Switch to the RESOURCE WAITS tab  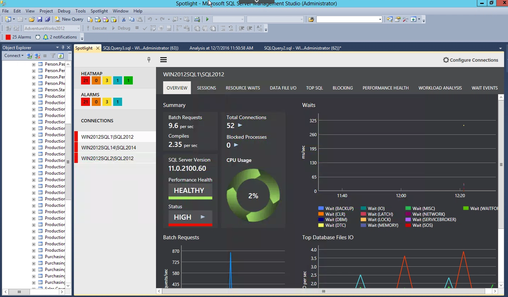point(243,88)
